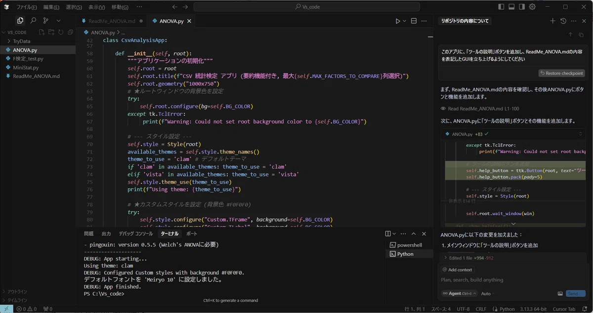Open the Search view icon

coord(33,21)
